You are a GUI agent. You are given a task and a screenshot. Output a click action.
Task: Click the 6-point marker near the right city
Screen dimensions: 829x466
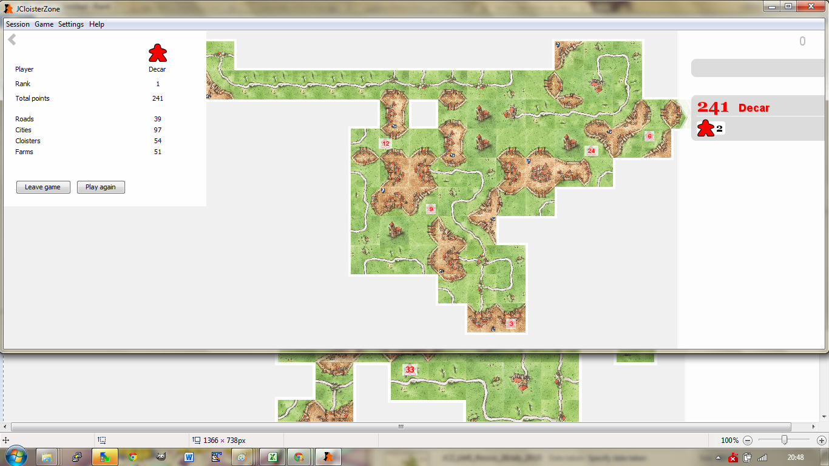coord(649,137)
